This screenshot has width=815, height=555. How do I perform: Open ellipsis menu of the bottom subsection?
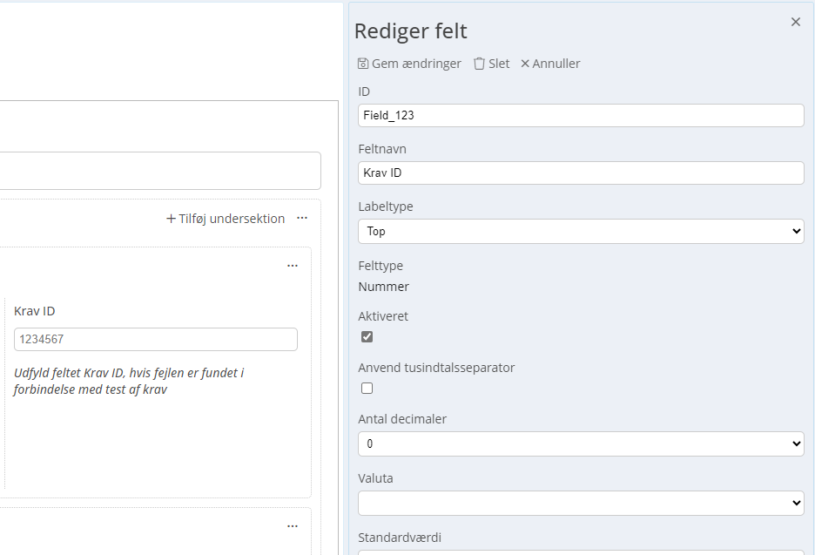[293, 526]
